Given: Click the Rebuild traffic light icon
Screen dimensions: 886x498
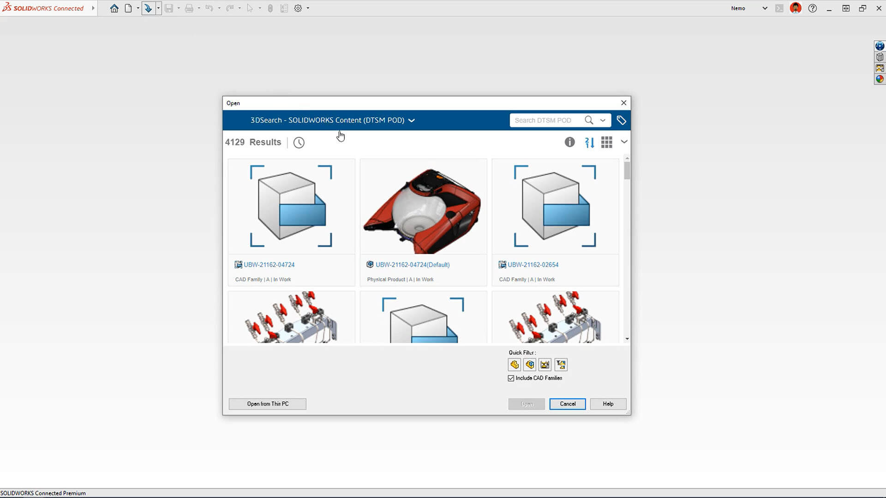Looking at the screenshot, I should point(270,8).
